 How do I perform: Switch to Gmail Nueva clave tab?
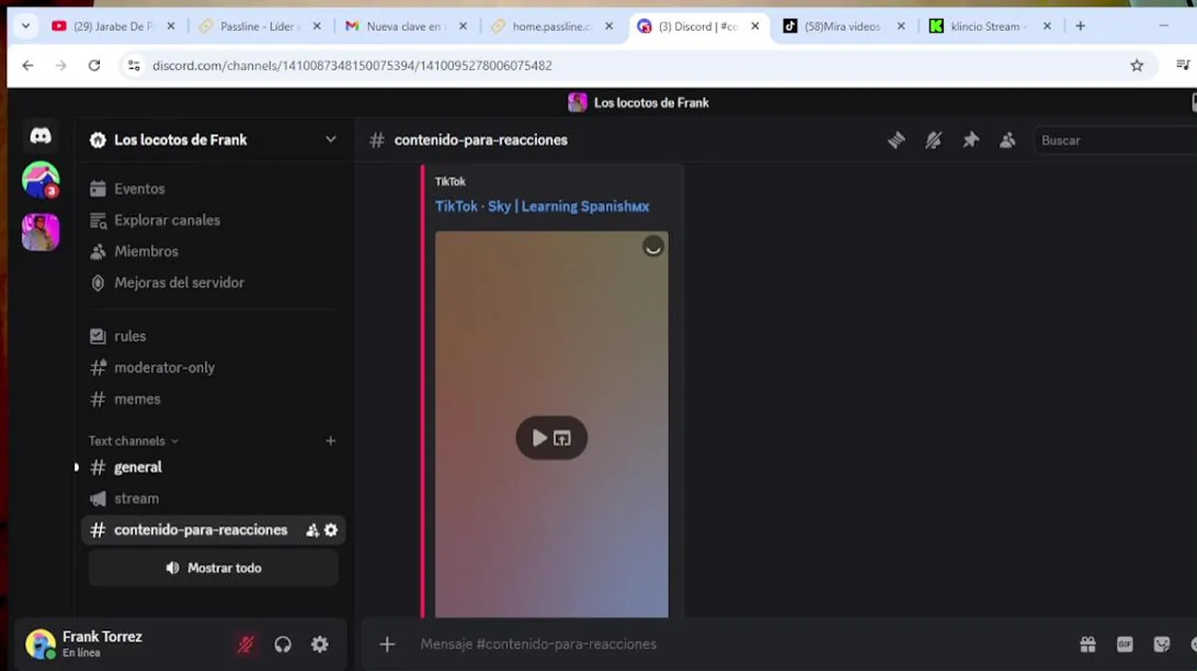pyautogui.click(x=406, y=26)
